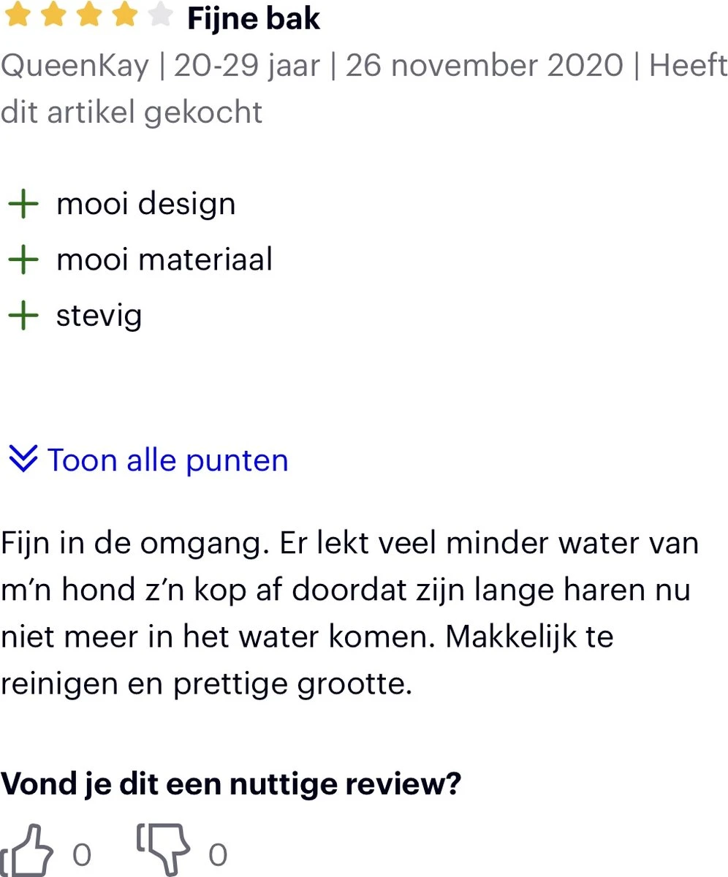The width and height of the screenshot is (728, 877).
Task: Click the zero count next to thumbs up
Action: click(83, 853)
